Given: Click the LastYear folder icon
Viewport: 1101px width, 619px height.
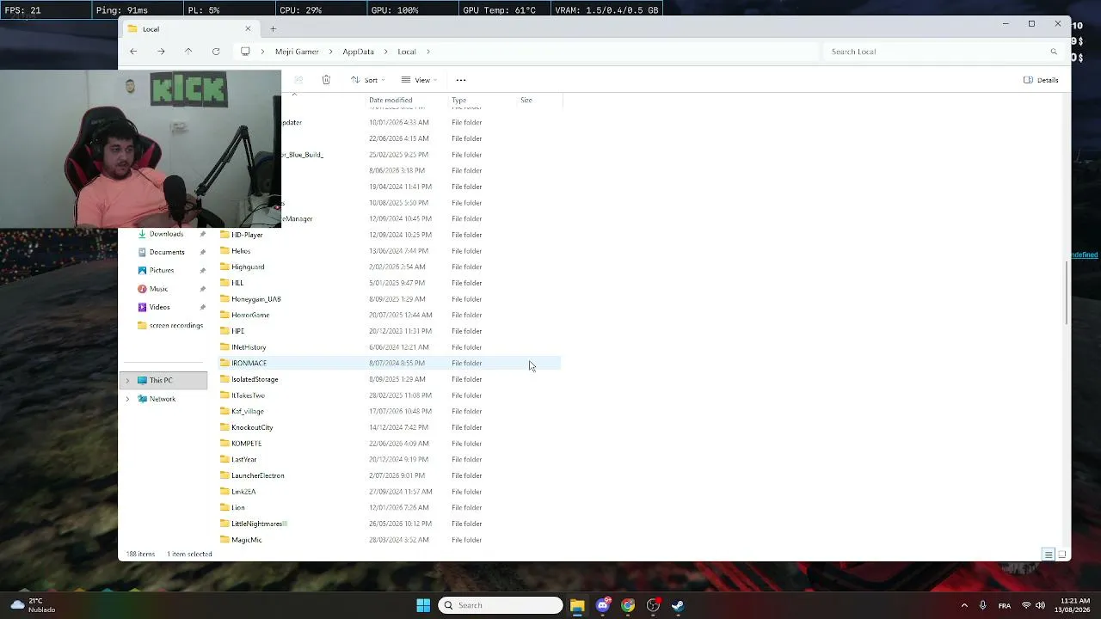Looking at the screenshot, I should [225, 459].
